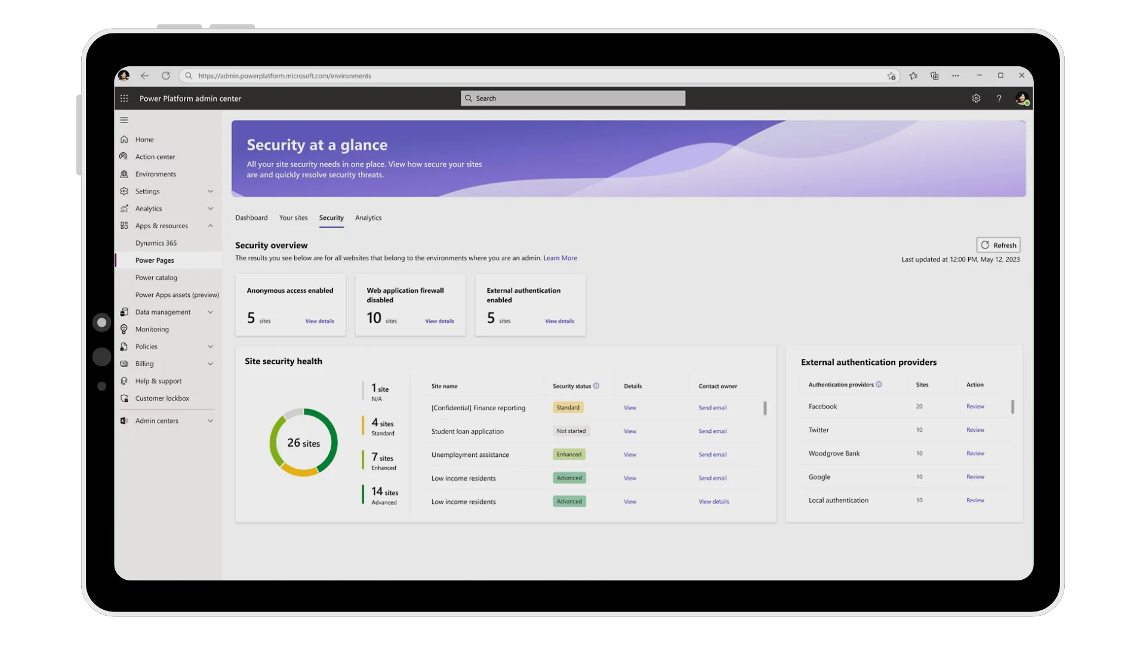Review the Facebook authentication provider

pos(975,407)
